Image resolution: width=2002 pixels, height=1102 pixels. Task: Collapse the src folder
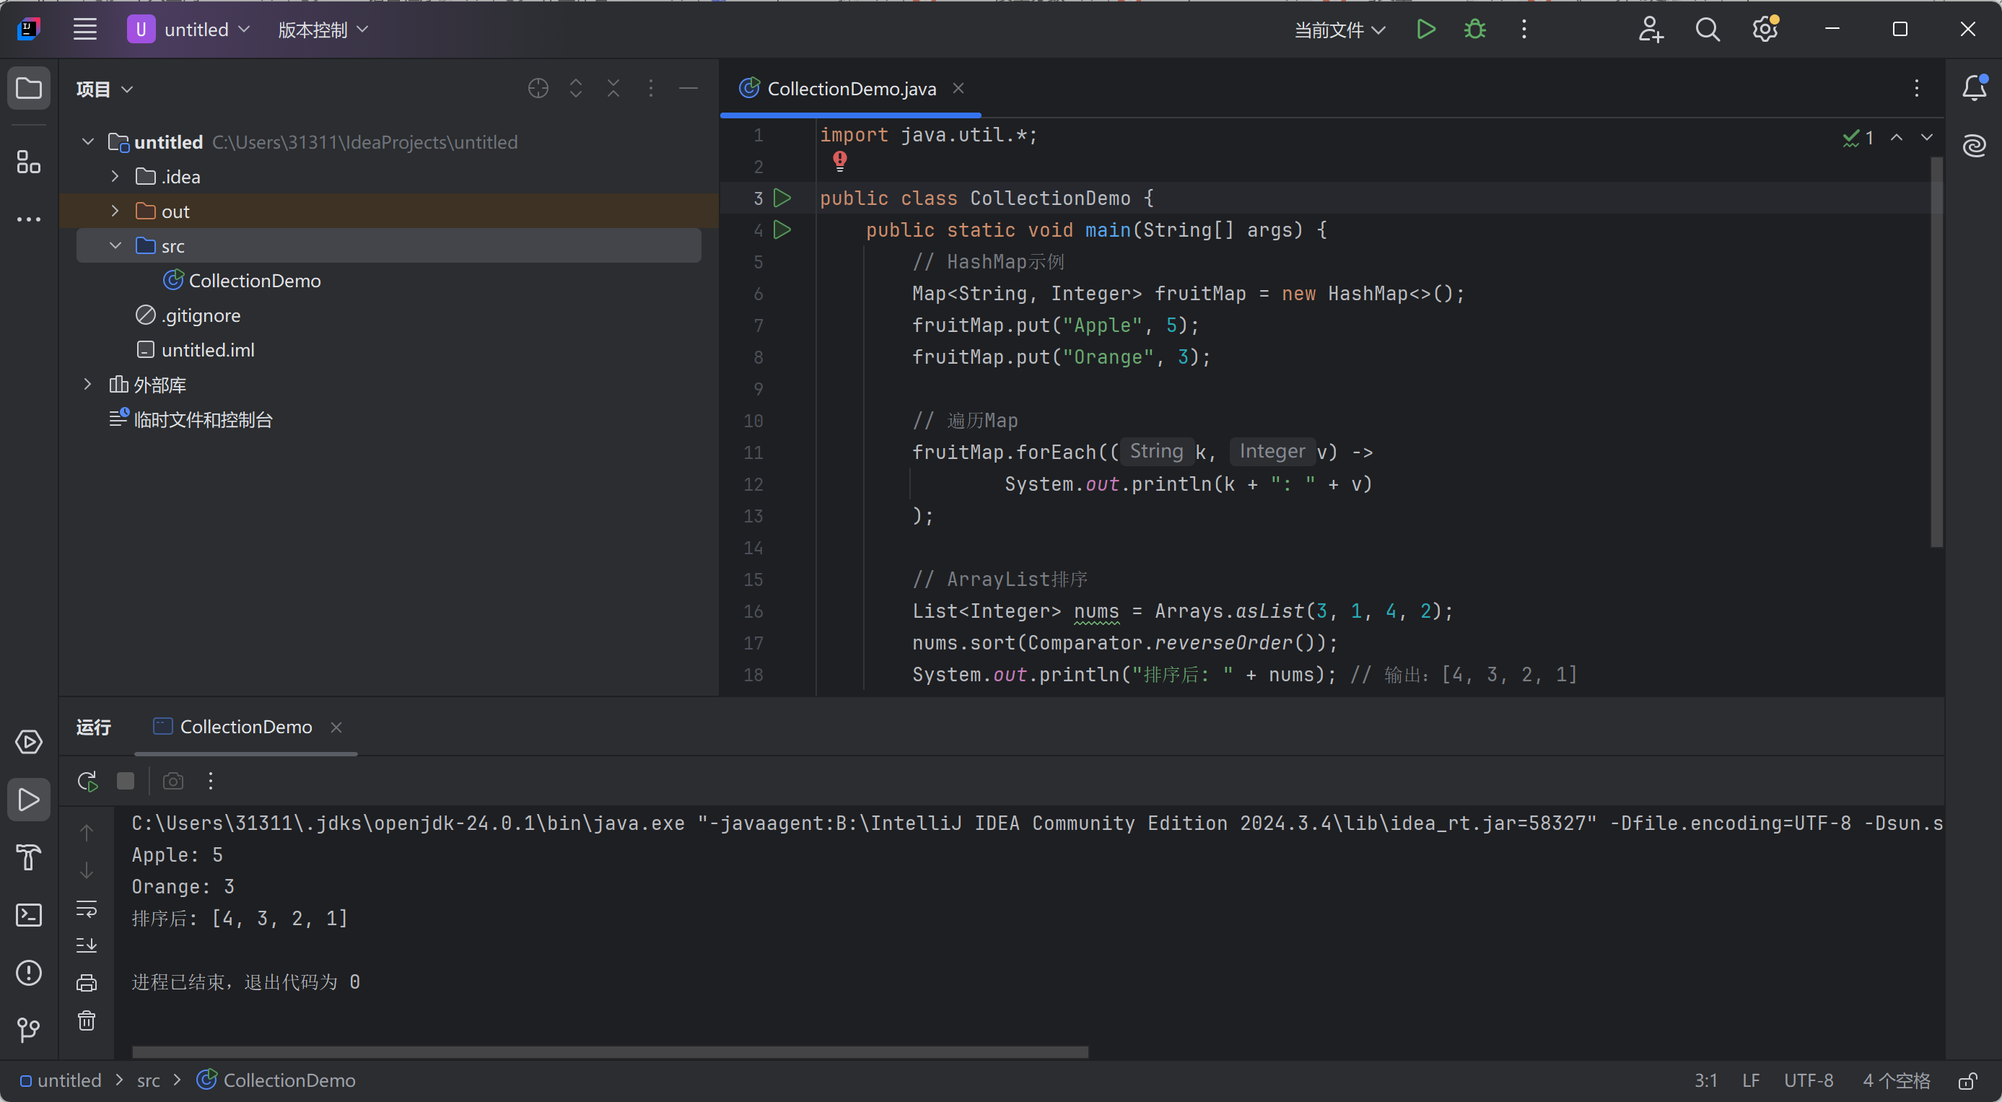(115, 245)
